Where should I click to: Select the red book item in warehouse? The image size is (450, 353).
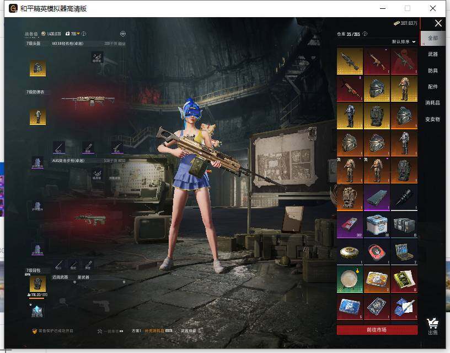pos(404,280)
